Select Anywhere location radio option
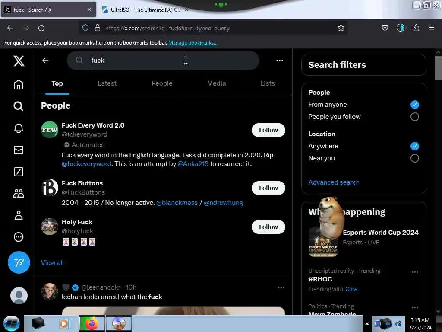This screenshot has height=332, width=442. coord(415,146)
